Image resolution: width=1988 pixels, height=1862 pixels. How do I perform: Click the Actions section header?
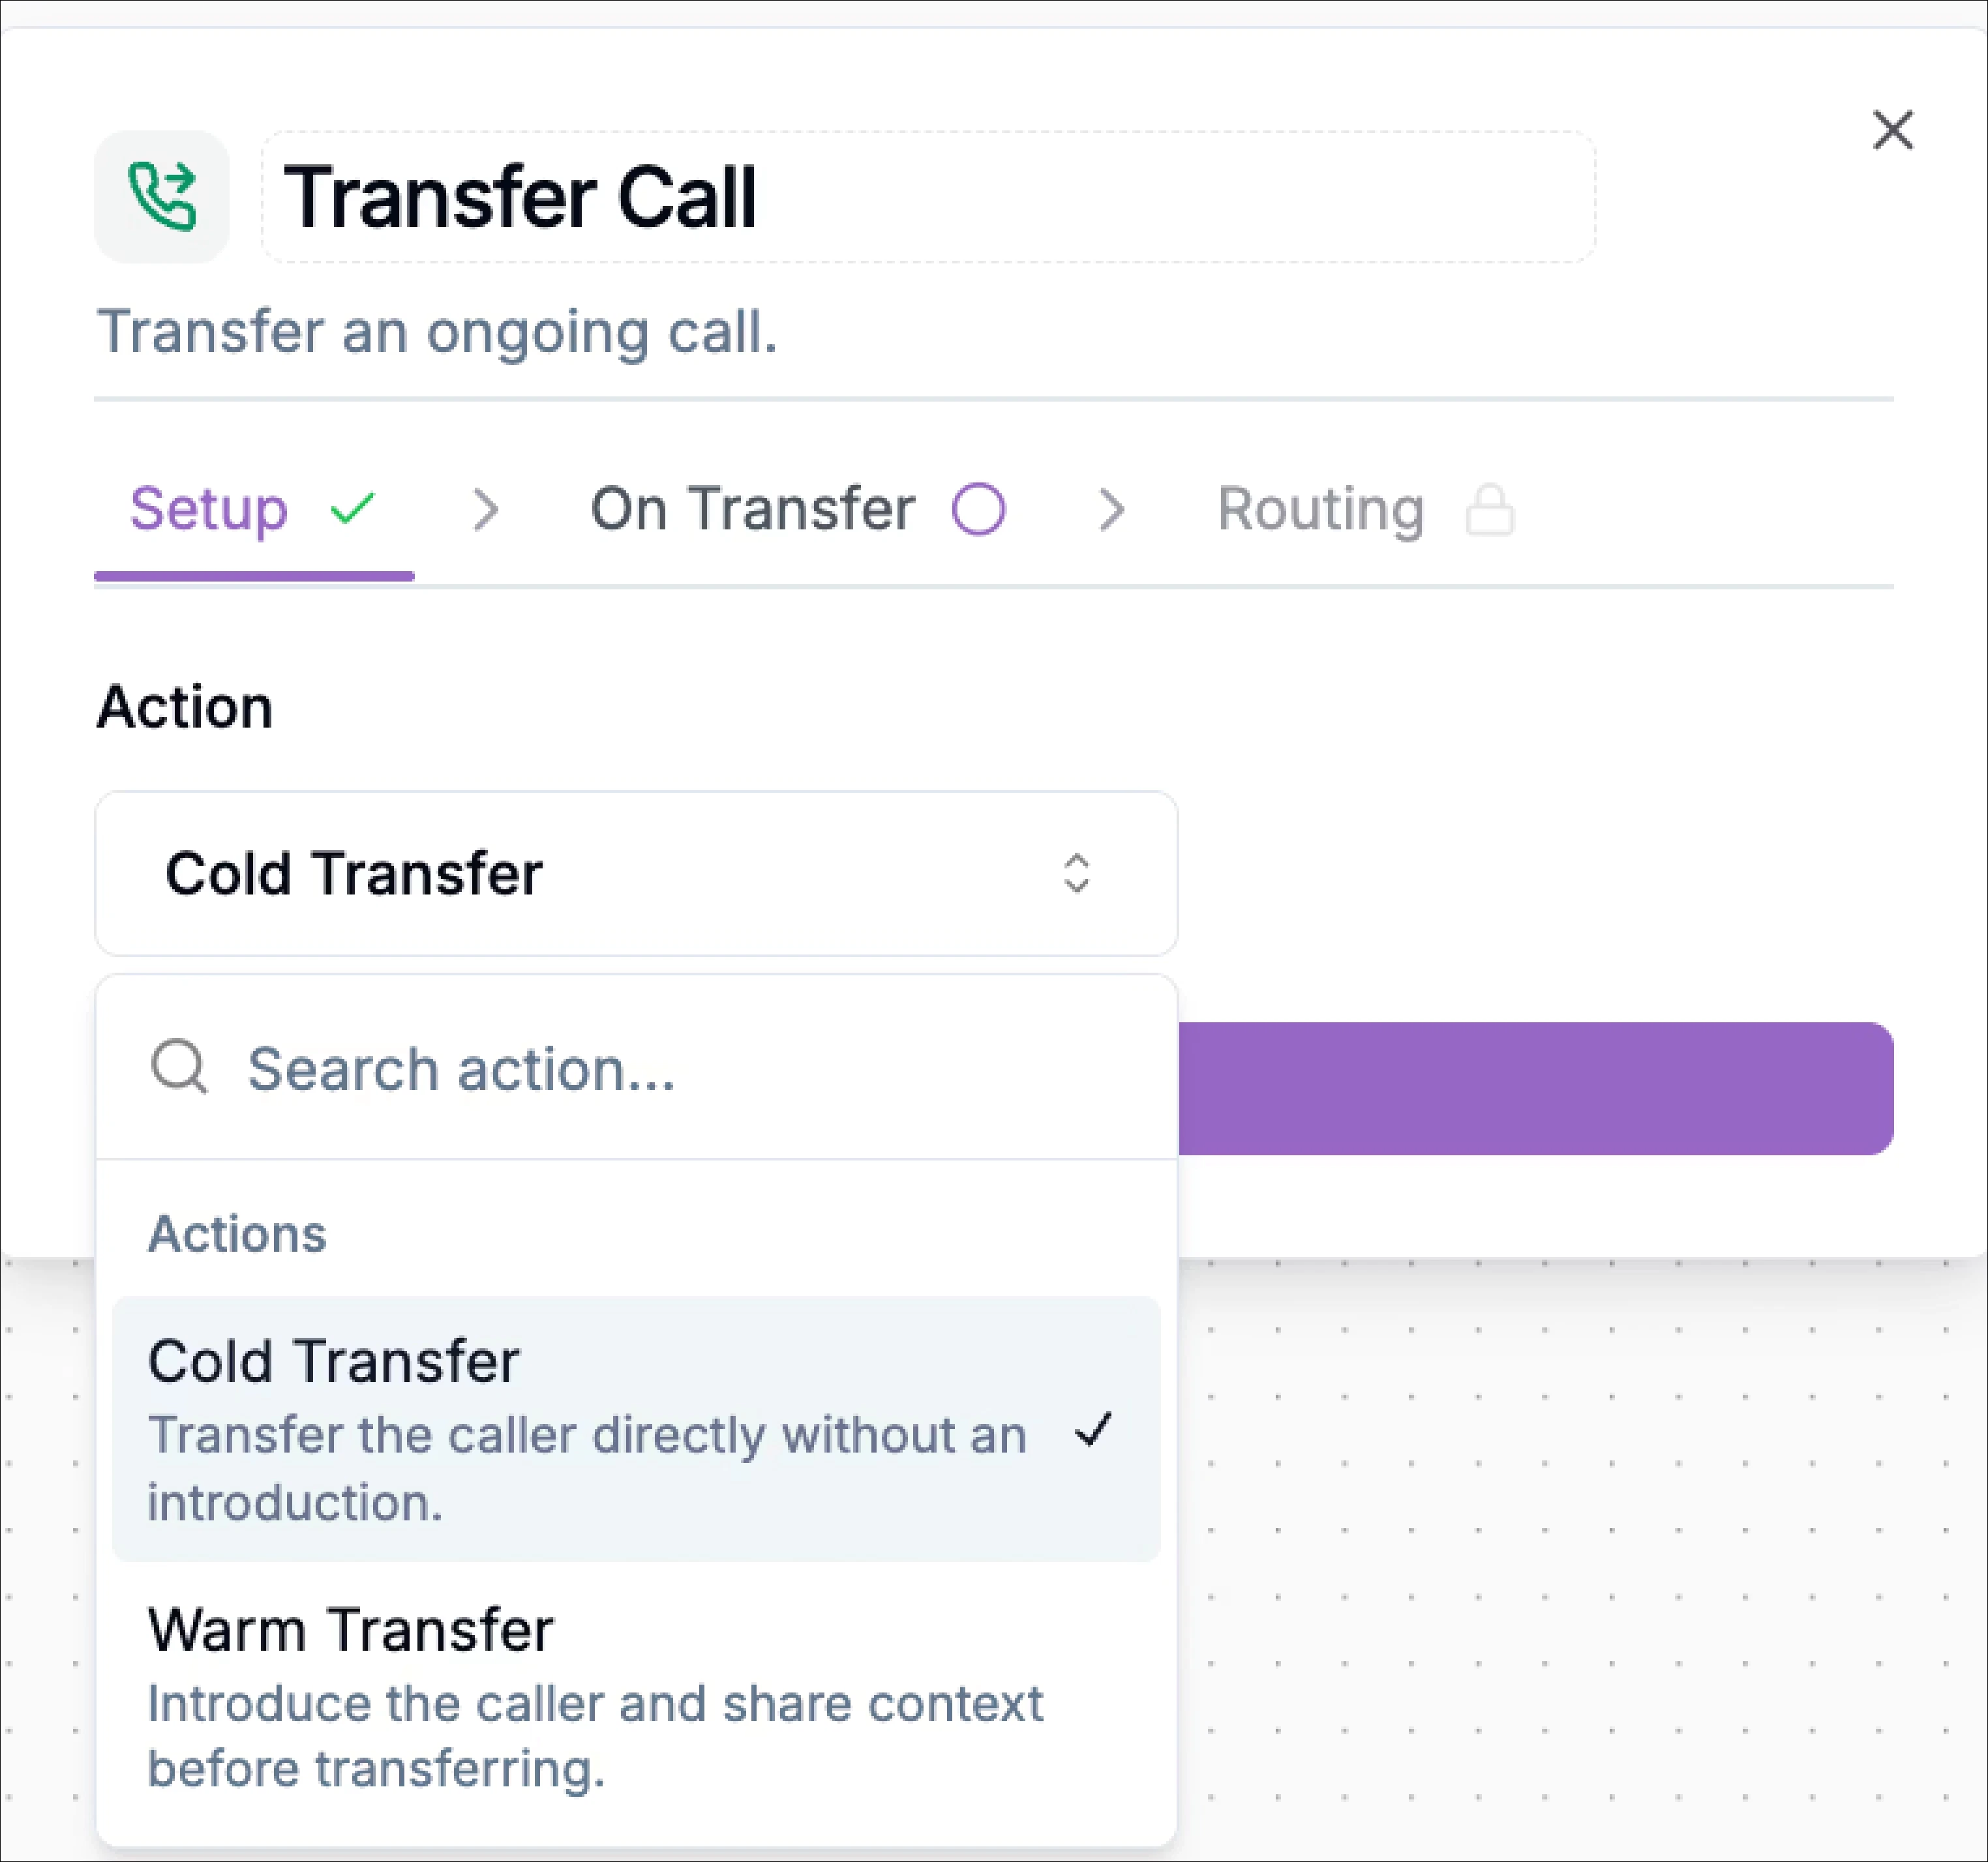click(x=237, y=1234)
